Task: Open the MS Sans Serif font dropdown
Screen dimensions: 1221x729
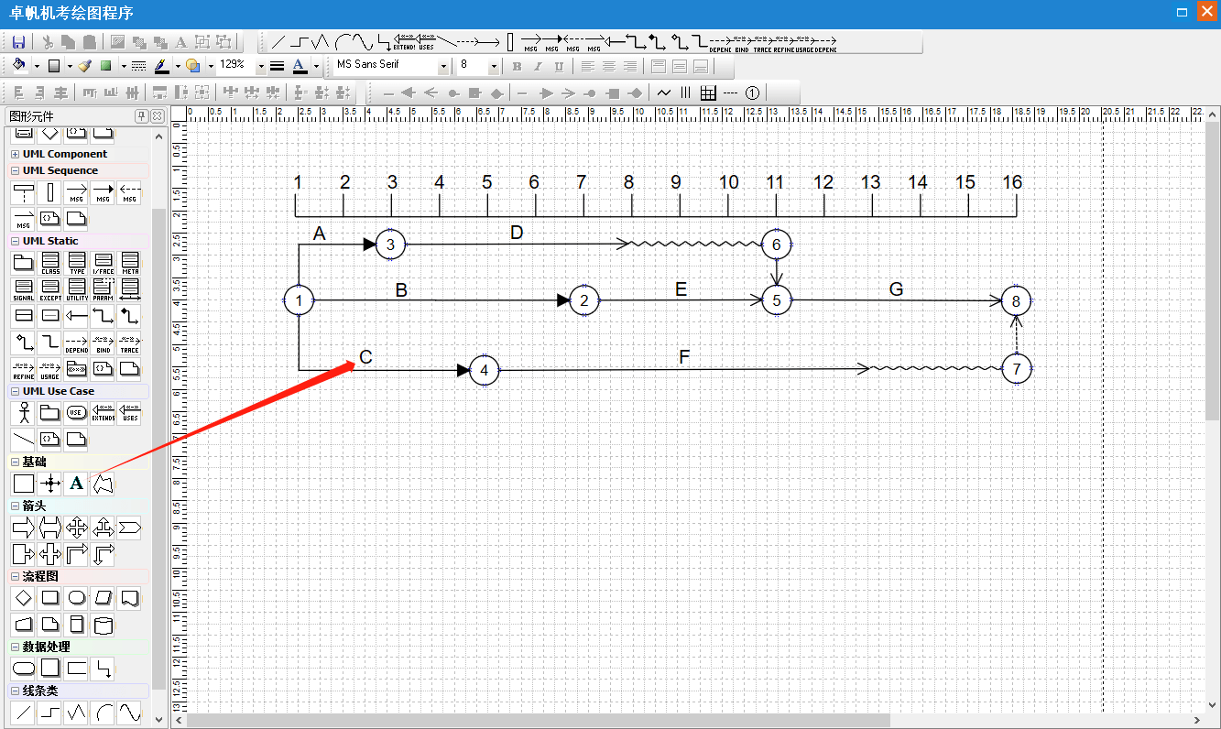Action: (443, 66)
